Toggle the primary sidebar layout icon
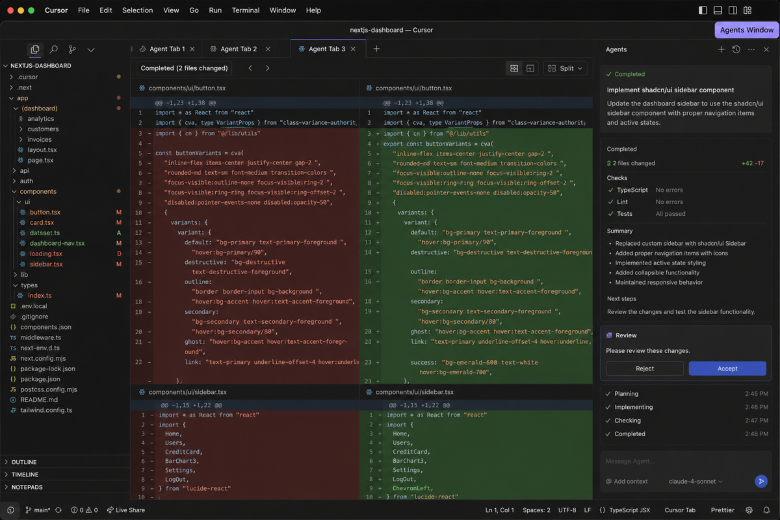 pos(703,10)
